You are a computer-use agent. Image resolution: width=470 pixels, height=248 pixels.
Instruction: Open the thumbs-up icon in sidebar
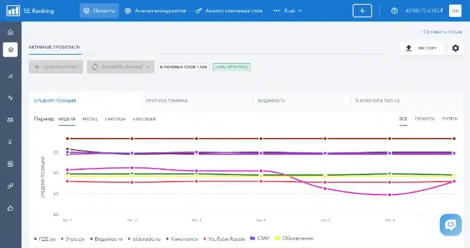point(10,208)
